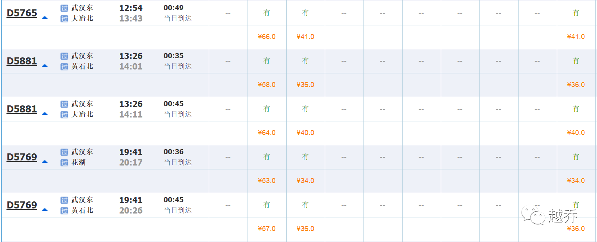Select 有 above ¥34.0 second column for D5769

(x=305, y=157)
